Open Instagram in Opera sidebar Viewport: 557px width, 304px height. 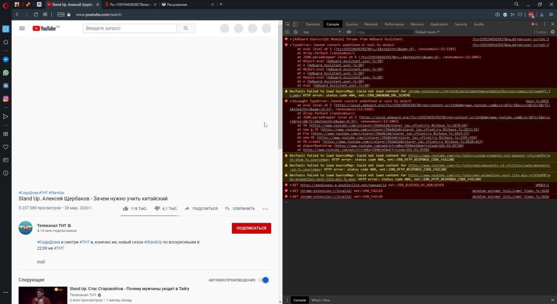pos(6,99)
